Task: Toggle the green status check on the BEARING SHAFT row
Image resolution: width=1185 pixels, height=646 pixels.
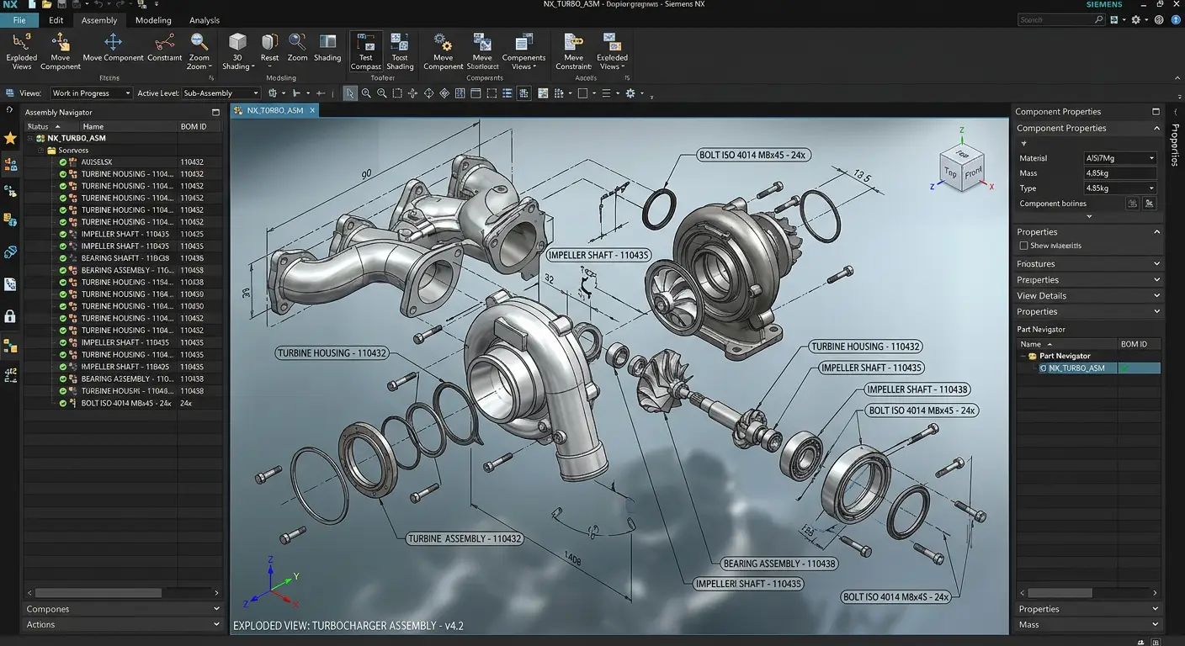Action: click(x=63, y=258)
